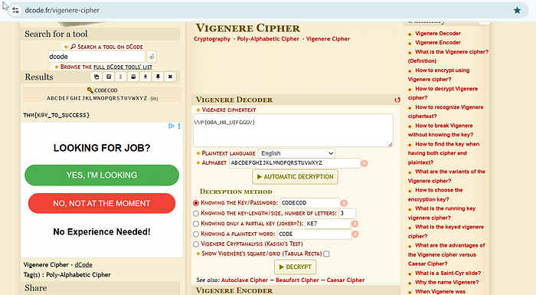The height and width of the screenshot is (295, 536).
Task: Open How to recognize Vigenere ciphertext link
Action: pos(446,112)
